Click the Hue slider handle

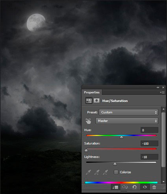[x=121, y=137]
